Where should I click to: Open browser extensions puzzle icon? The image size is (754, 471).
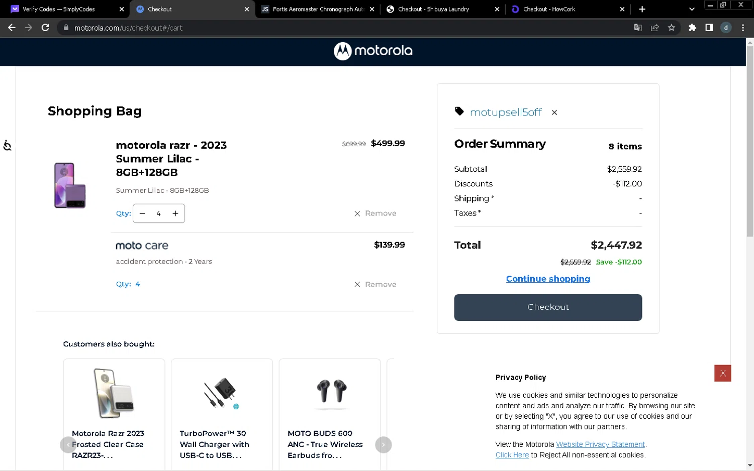692,28
